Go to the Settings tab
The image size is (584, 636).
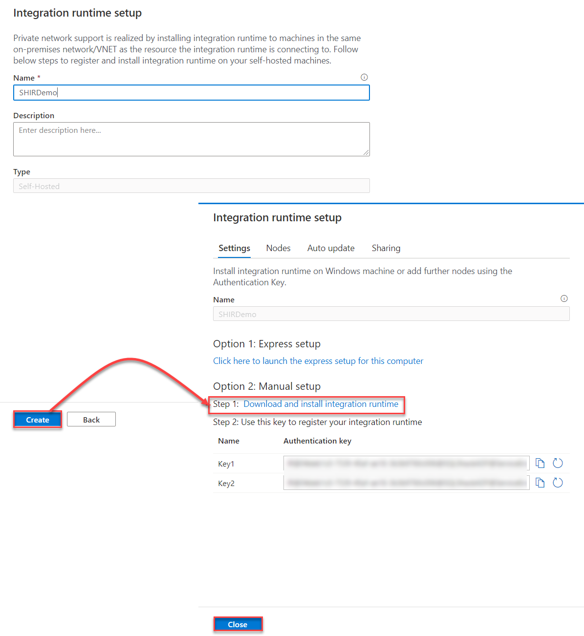point(234,248)
